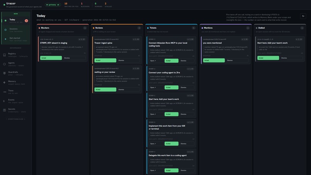
Task: Click the Stalled lane header
Action: pos(280,29)
